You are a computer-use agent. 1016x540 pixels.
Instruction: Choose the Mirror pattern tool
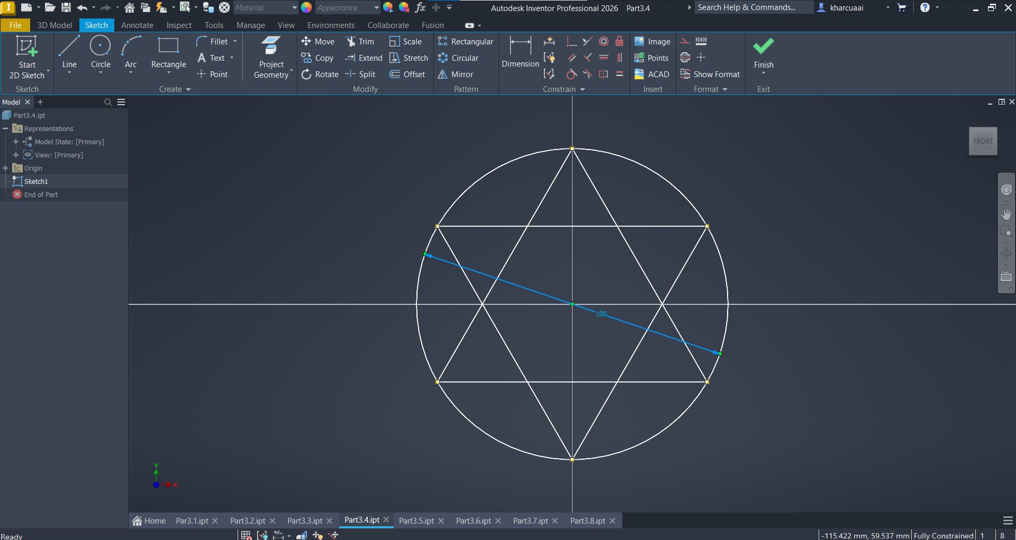point(456,75)
